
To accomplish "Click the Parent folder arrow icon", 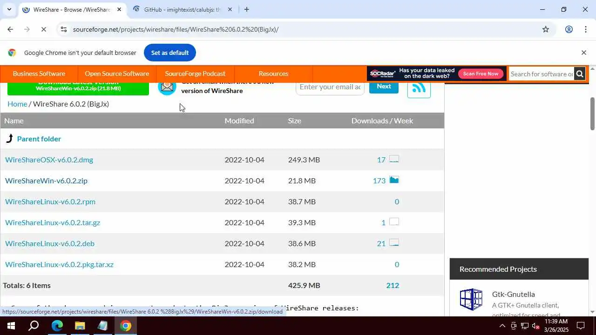I will [9, 138].
